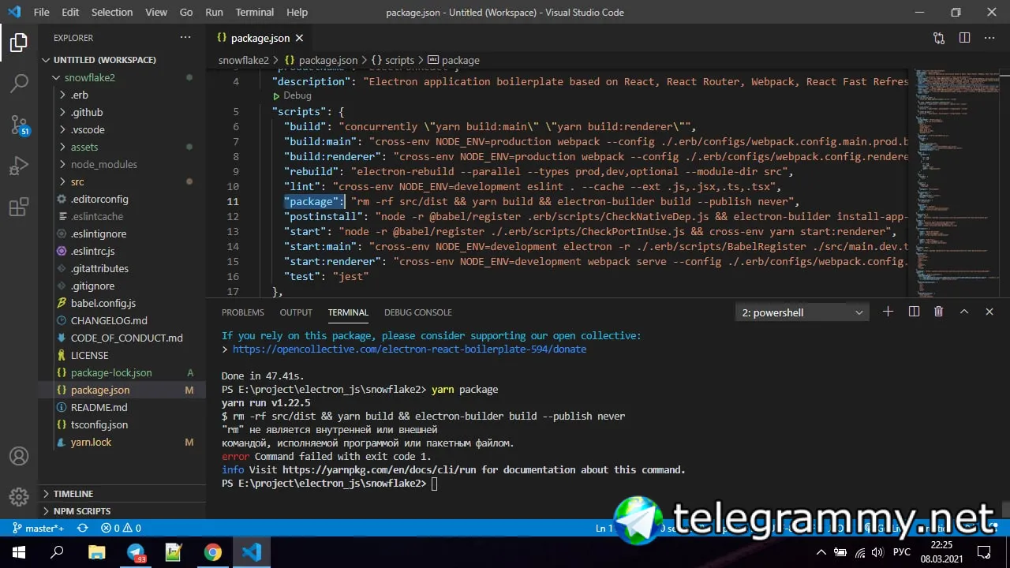Open the opencollective.com donate link in terminal
Viewport: 1010px width, 568px height.
coord(410,349)
